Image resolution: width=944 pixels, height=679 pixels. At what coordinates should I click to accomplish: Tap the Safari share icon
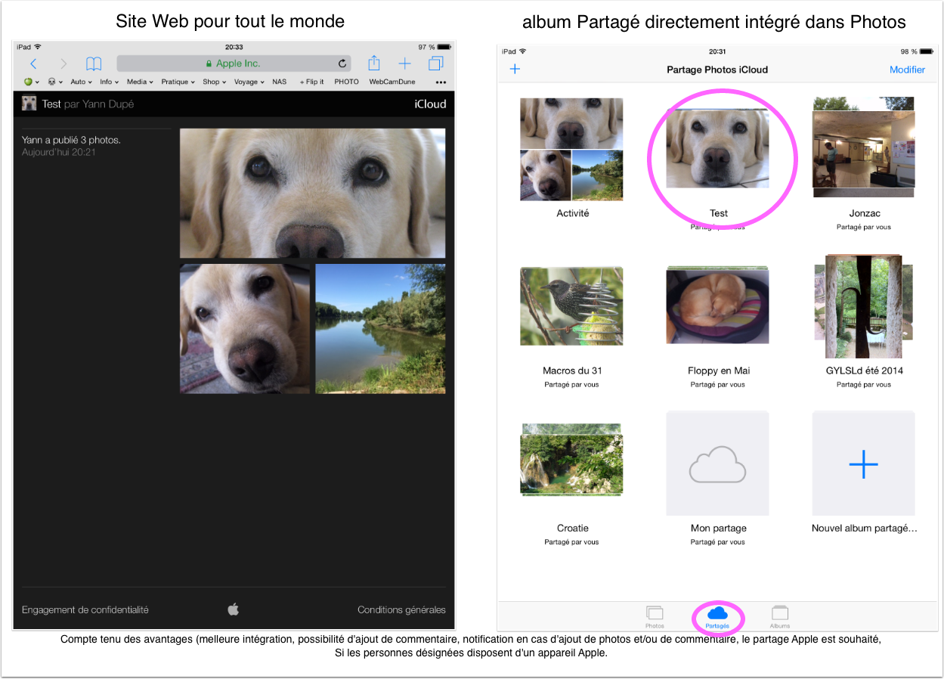[x=373, y=64]
